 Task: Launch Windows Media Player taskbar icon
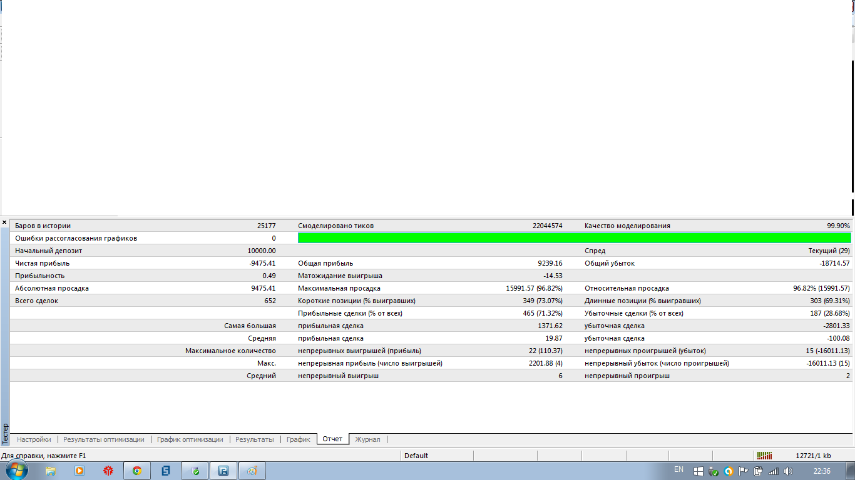[79, 471]
